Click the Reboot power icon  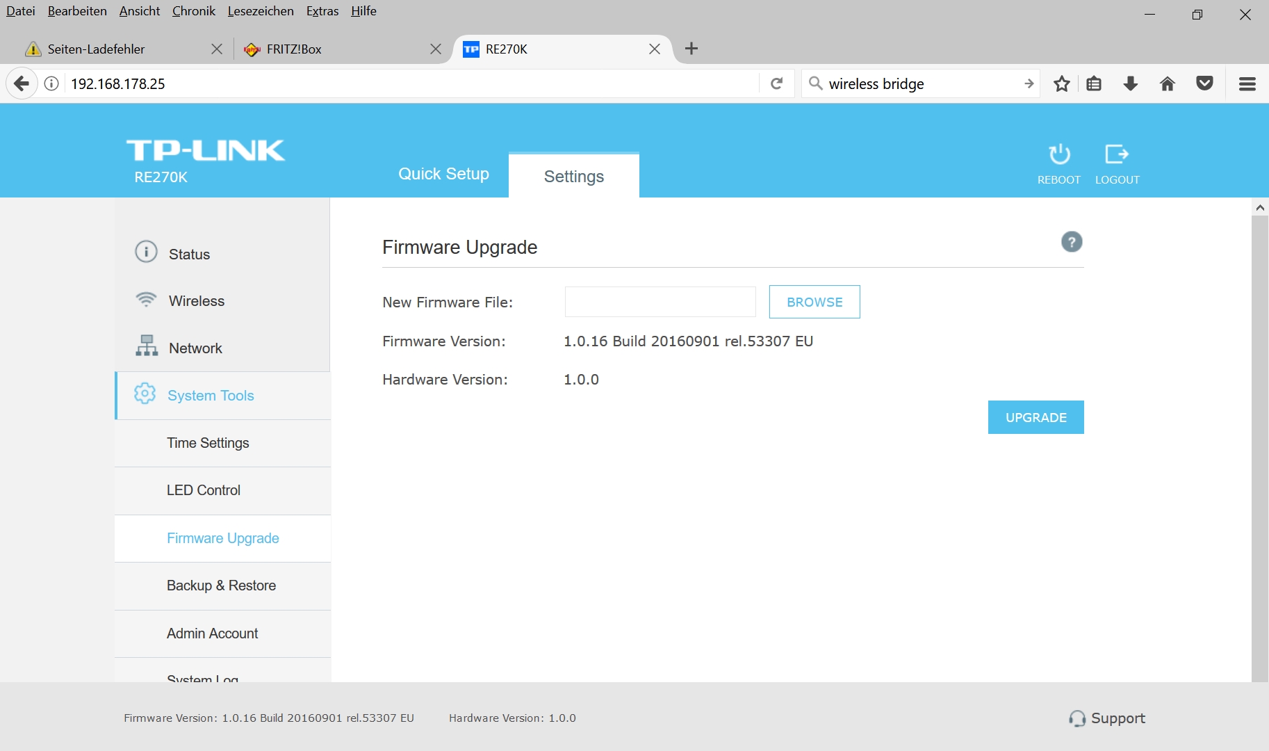click(1059, 154)
